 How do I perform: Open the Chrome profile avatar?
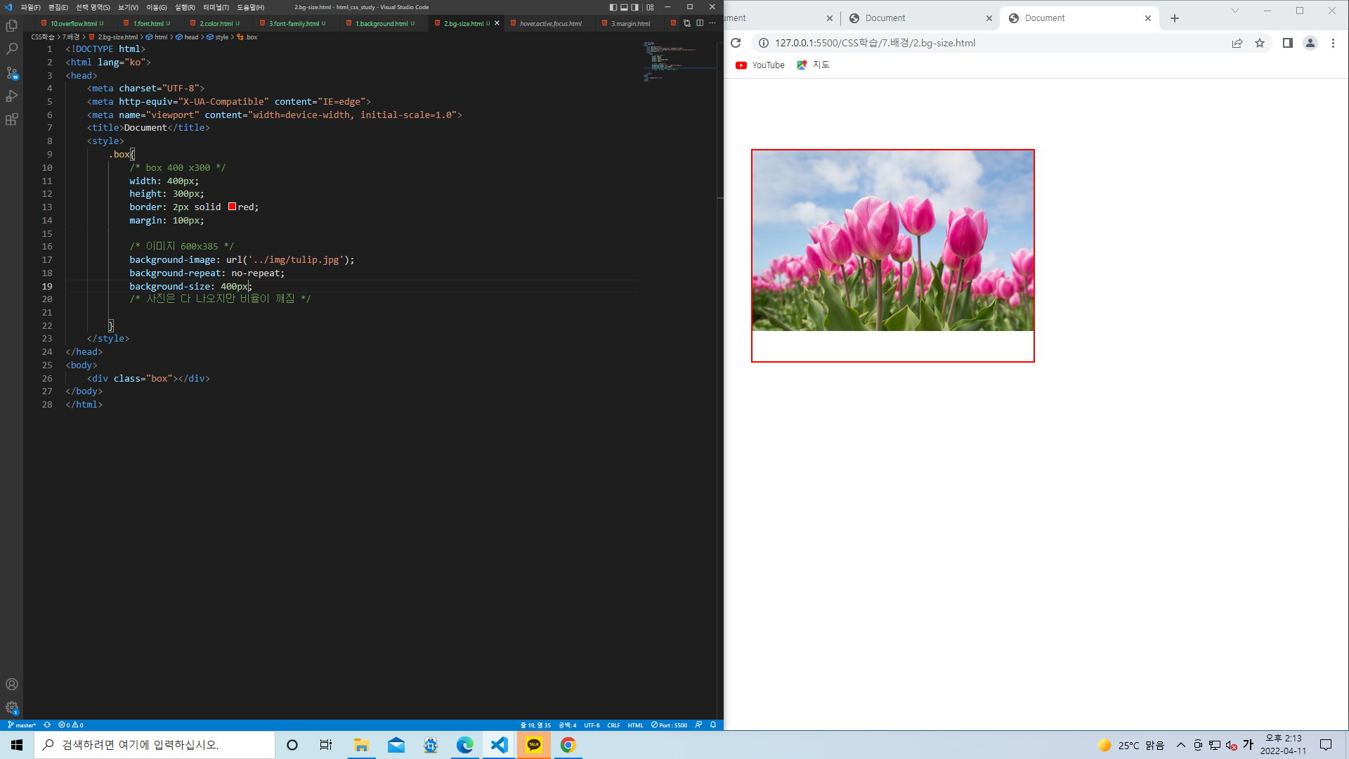click(x=1310, y=43)
